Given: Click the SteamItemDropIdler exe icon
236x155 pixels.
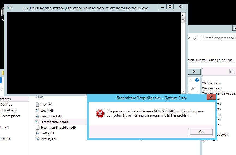Looking at the screenshot, I should [x=37, y=122].
